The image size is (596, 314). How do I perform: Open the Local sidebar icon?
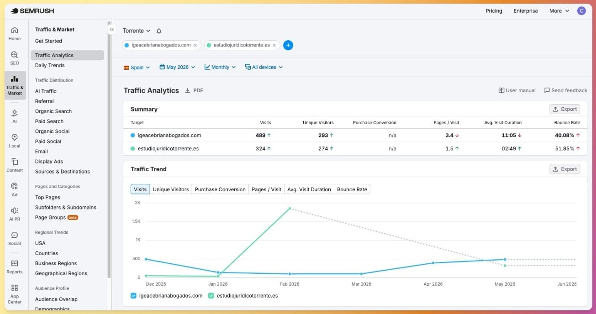(x=15, y=141)
